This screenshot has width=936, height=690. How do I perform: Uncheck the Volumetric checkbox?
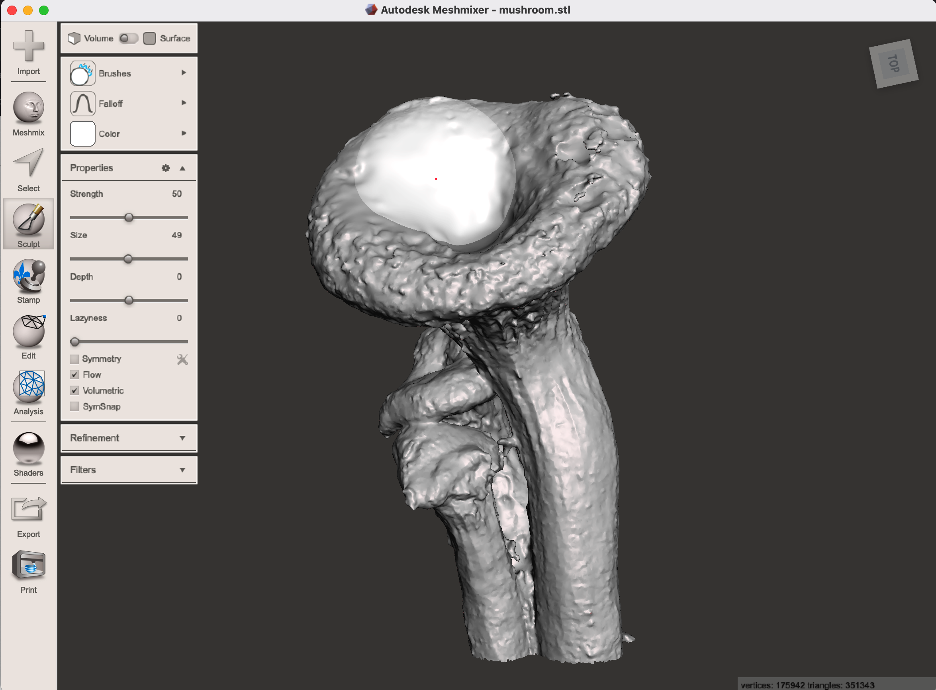click(x=74, y=390)
